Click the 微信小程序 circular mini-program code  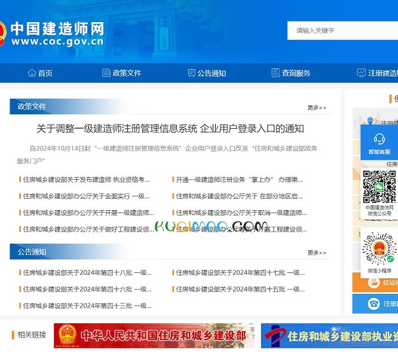tap(379, 248)
